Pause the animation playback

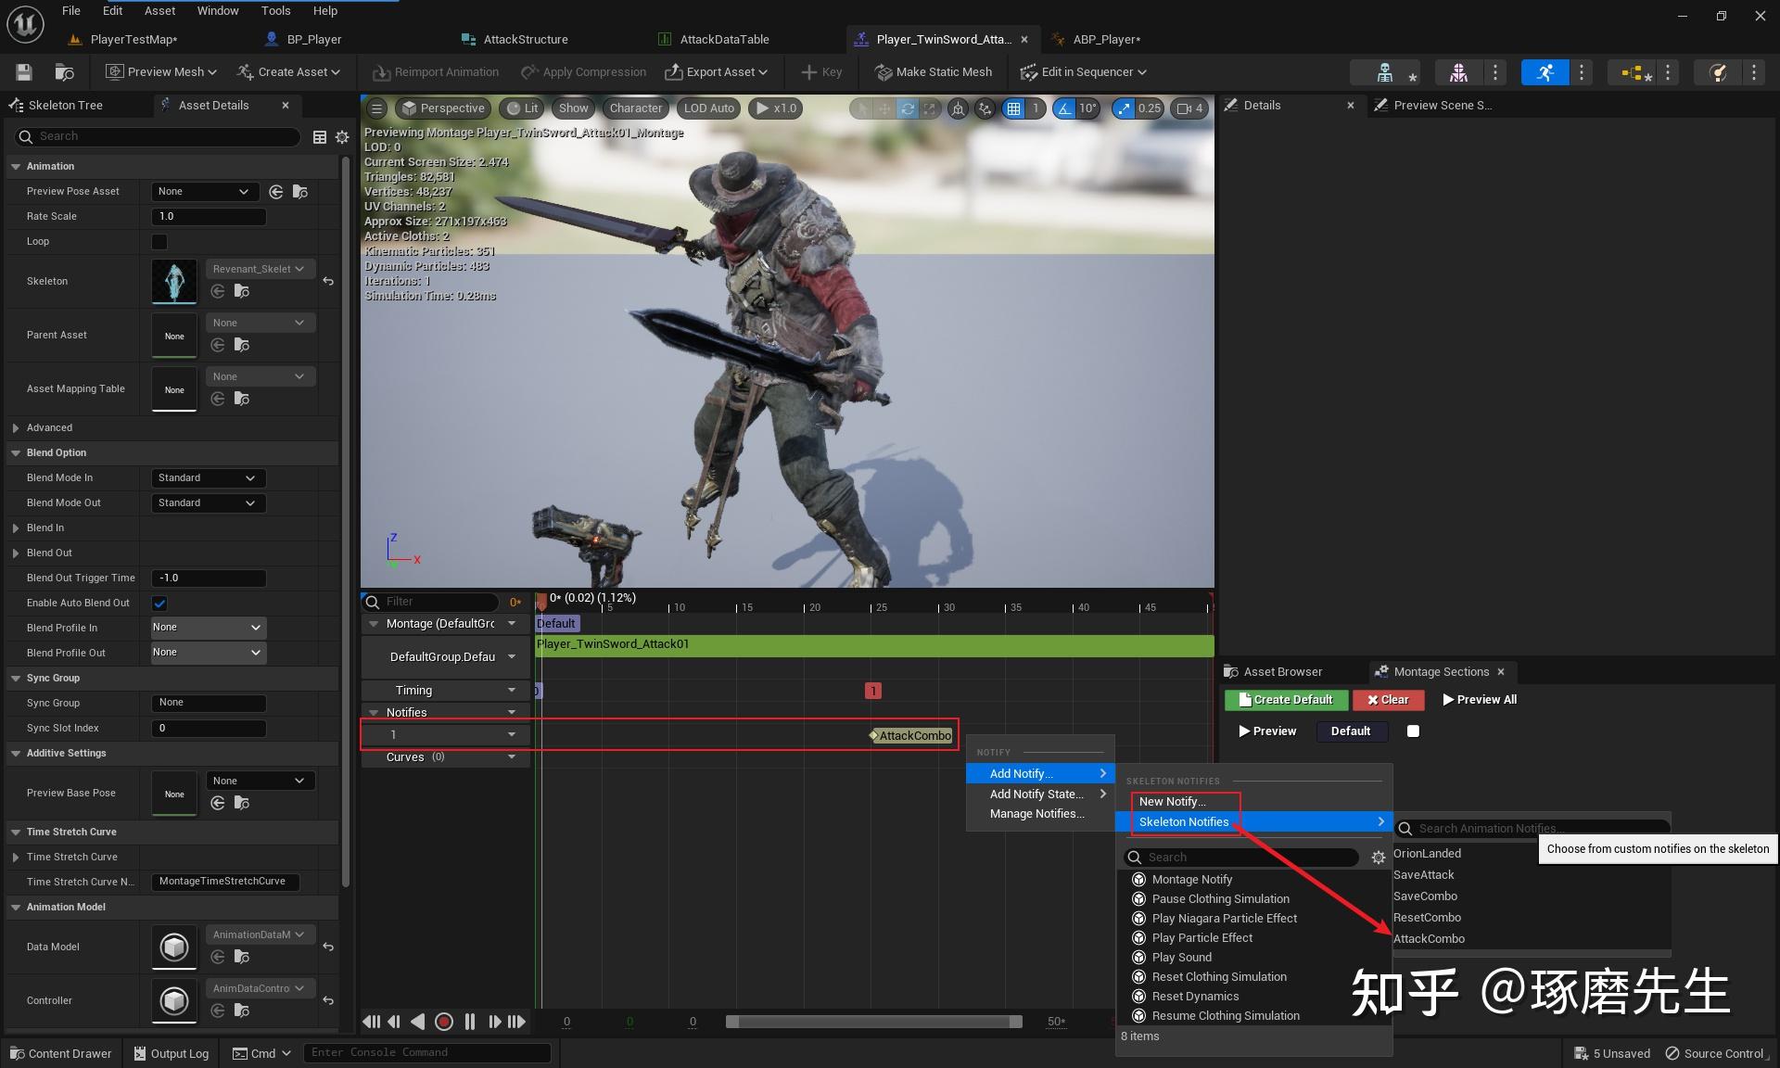click(x=470, y=1022)
